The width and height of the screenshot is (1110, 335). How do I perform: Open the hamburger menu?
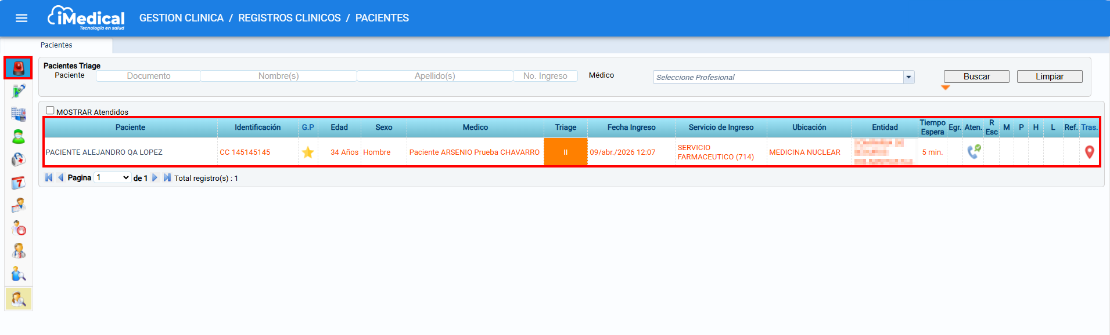21,18
